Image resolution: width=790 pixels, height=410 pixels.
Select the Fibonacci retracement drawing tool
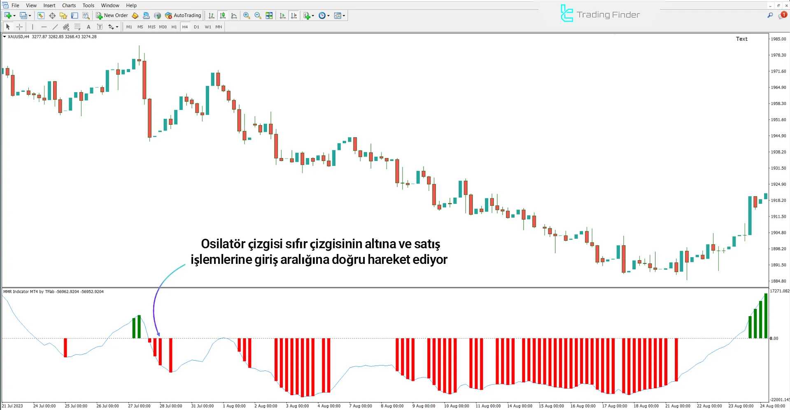tap(77, 27)
